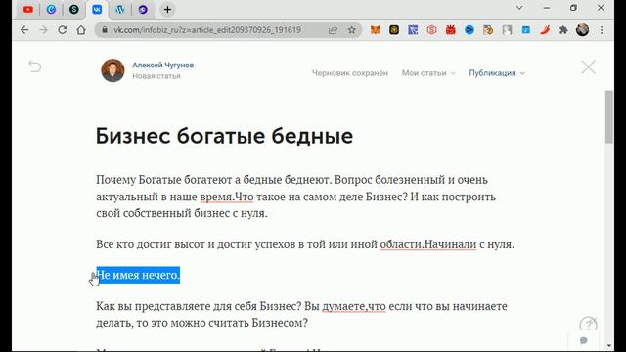Image resolution: width=626 pixels, height=352 pixels.
Task: Bookmark this page with star icon
Action: pyautogui.click(x=352, y=30)
